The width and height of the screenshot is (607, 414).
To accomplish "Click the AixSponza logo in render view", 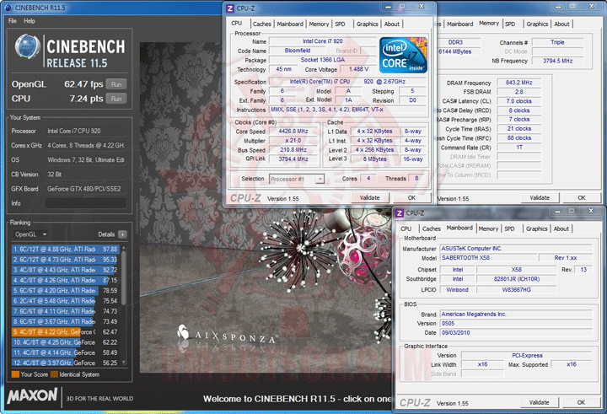I will [x=227, y=336].
